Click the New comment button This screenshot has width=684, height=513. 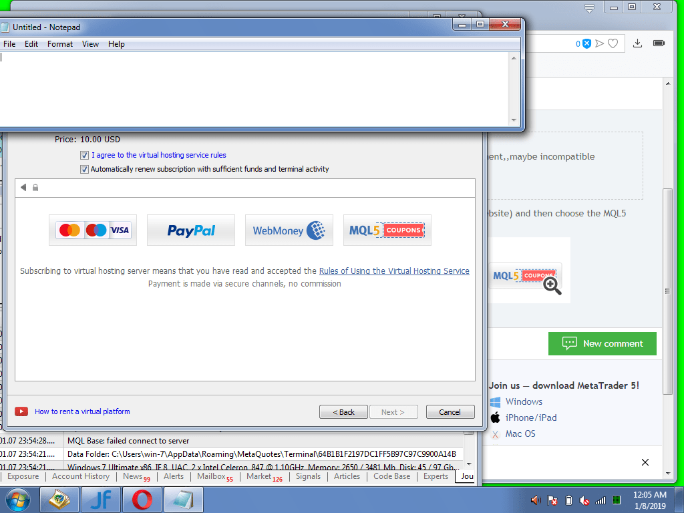click(x=602, y=343)
